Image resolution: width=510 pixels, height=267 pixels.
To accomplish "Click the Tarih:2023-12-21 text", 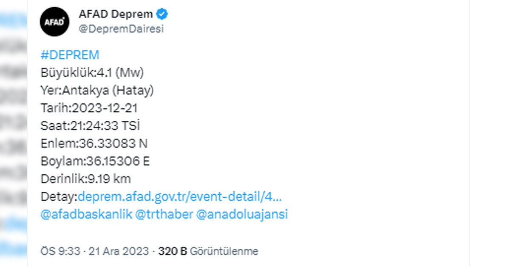I will pyautogui.click(x=89, y=108).
